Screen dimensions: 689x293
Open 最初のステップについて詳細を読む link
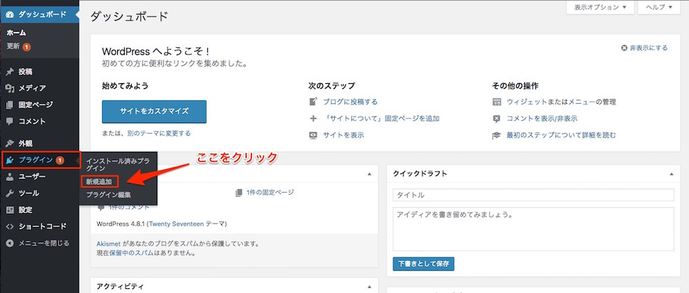(x=561, y=135)
